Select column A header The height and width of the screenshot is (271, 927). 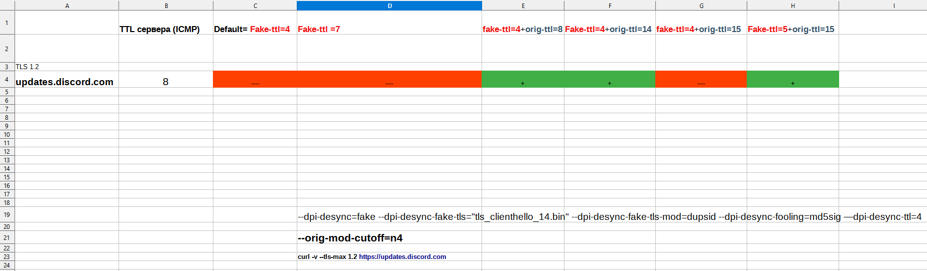click(67, 6)
